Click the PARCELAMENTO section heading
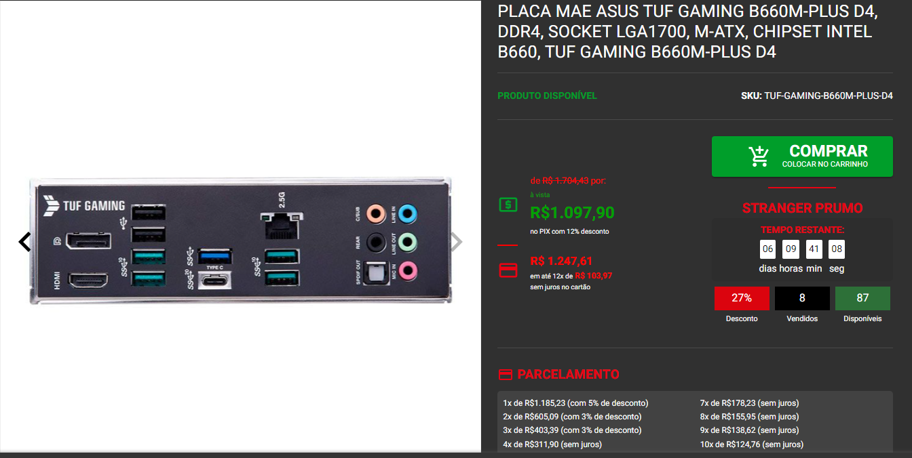 pos(568,375)
